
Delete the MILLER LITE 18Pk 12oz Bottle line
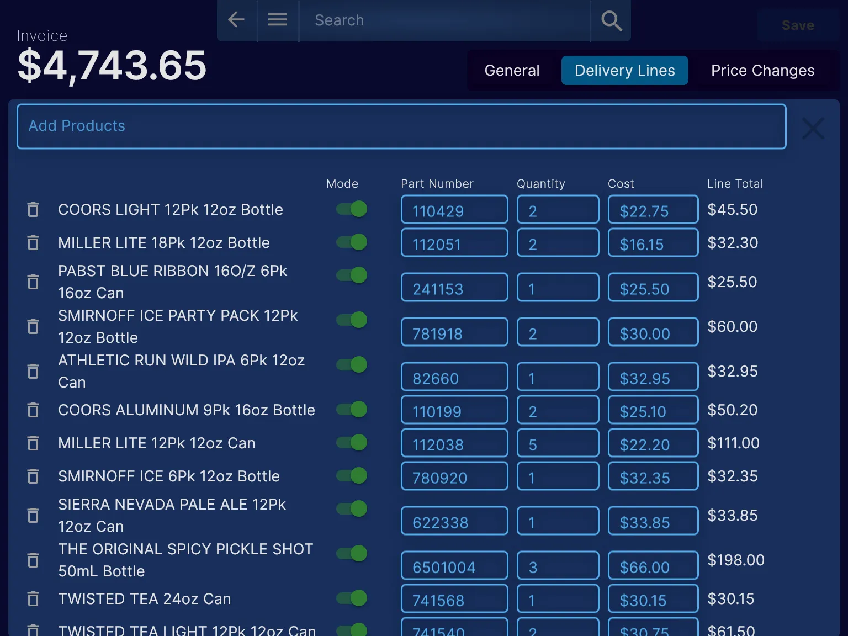click(x=33, y=242)
